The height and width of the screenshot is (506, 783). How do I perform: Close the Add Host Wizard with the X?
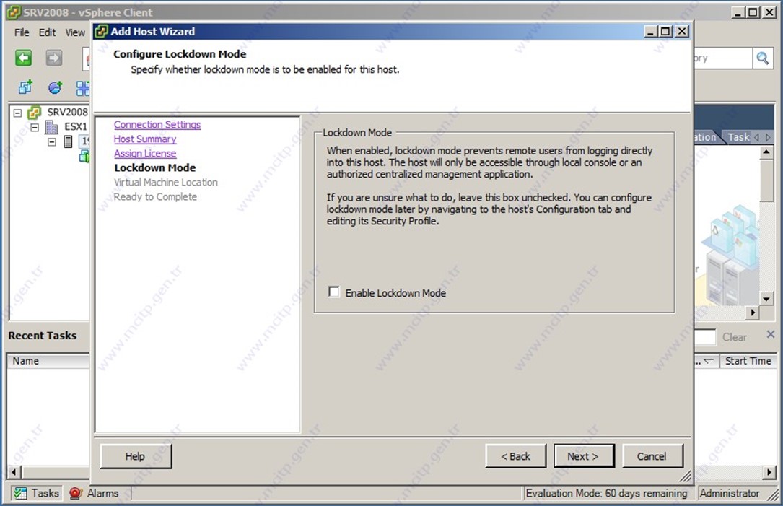682,32
